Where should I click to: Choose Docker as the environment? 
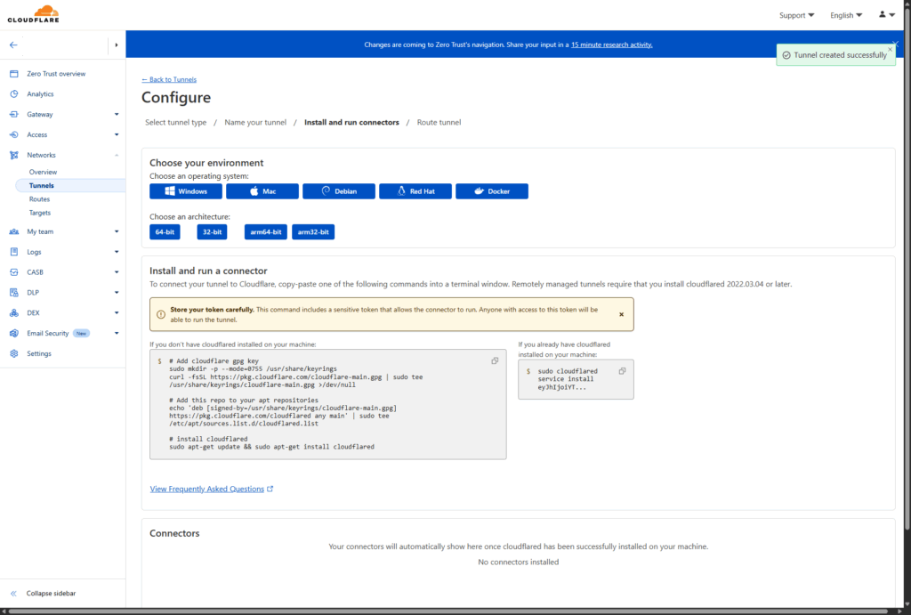(492, 191)
